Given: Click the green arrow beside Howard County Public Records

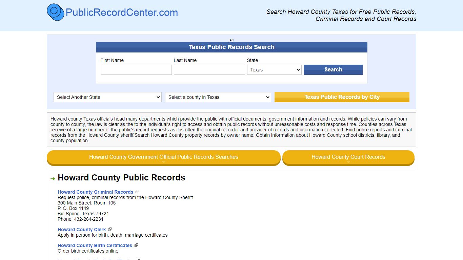Looking at the screenshot, I should pos(53,178).
